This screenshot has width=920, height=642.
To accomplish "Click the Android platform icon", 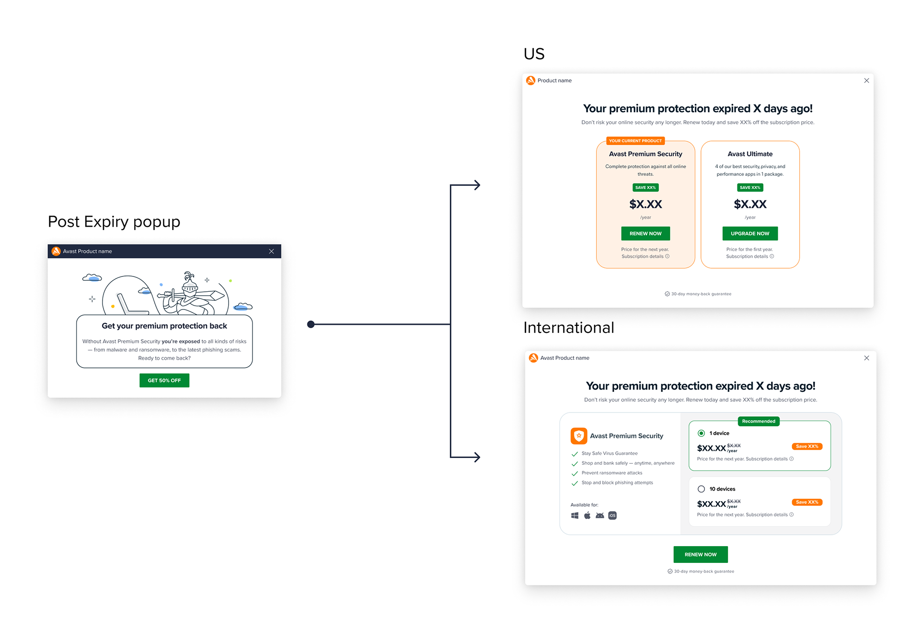I will pos(599,516).
